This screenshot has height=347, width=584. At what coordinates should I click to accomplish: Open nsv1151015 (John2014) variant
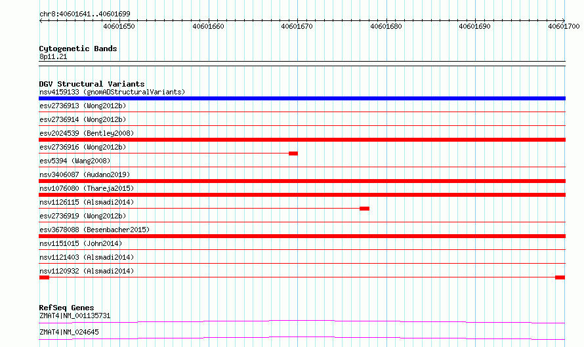coord(81,243)
